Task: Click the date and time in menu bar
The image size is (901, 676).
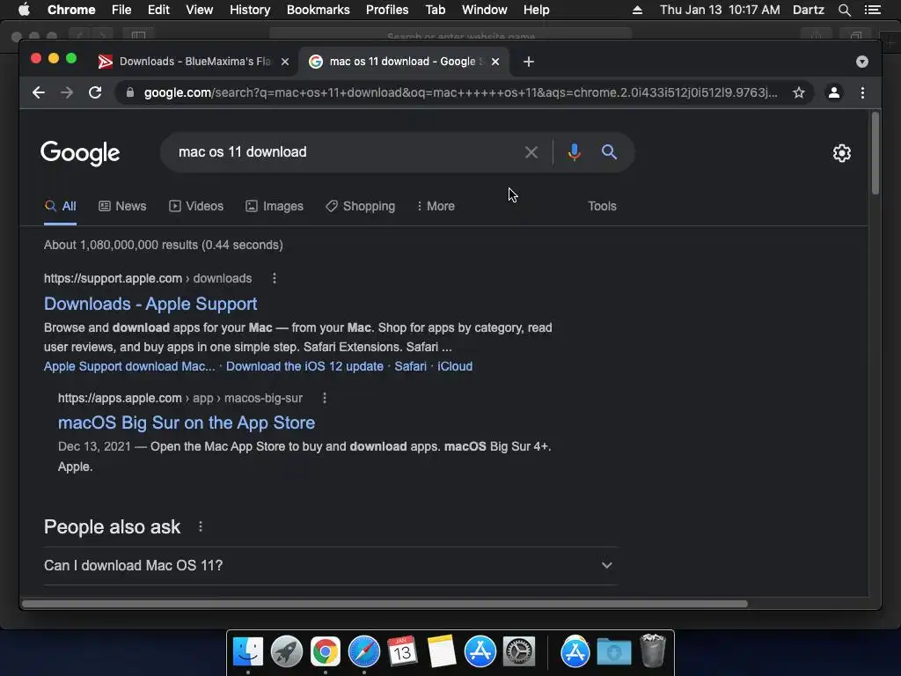Action: (720, 10)
